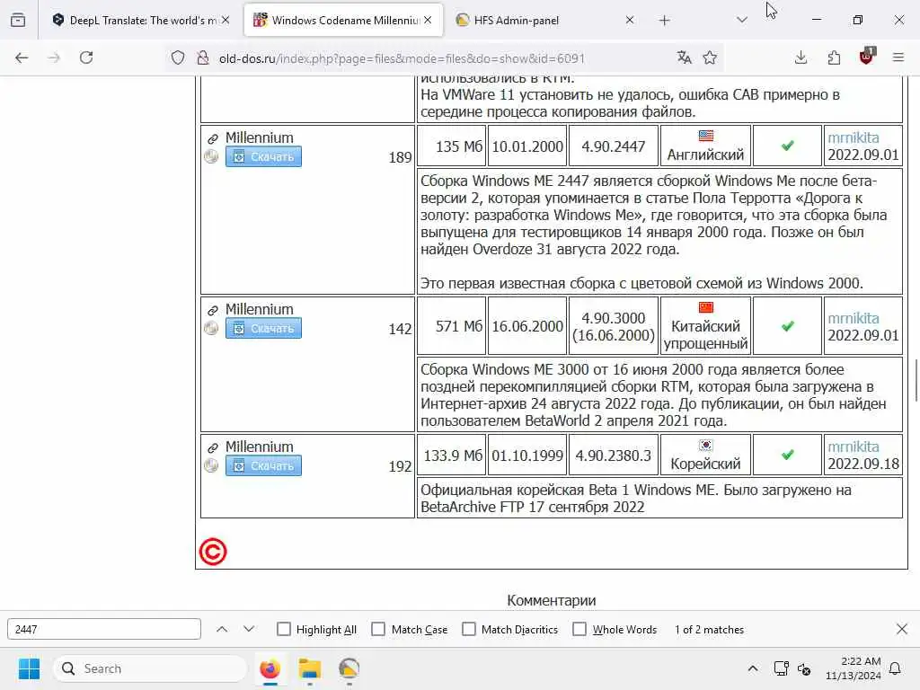Open File Explorer from the taskbar
This screenshot has width=920, height=690.
click(x=309, y=668)
